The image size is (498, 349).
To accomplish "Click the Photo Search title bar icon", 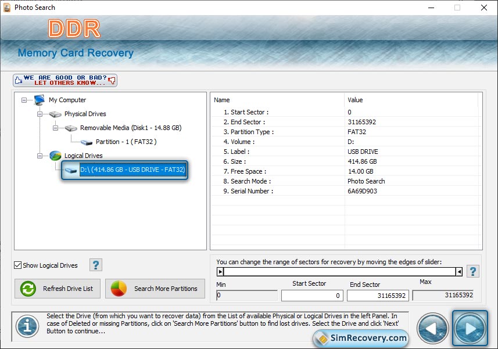I will pyautogui.click(x=6, y=8).
